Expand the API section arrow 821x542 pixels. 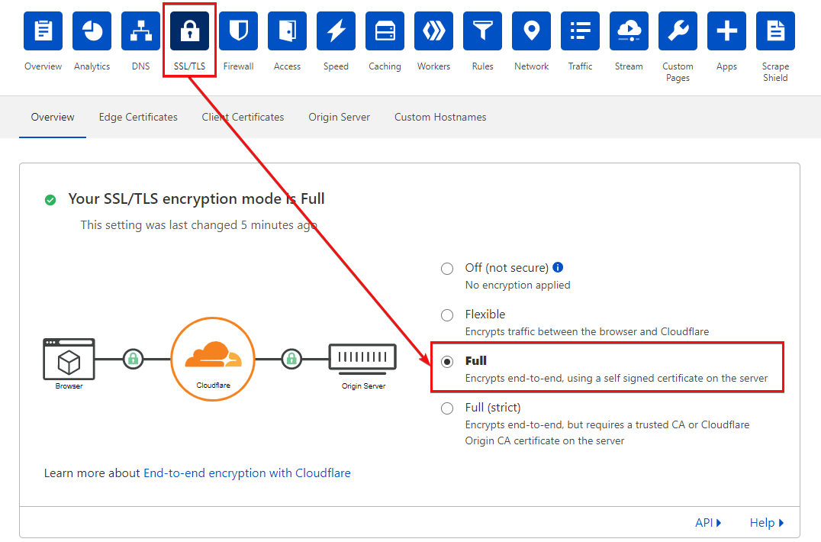pos(719,523)
